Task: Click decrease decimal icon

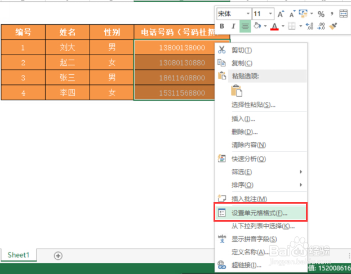Action: (x=321, y=26)
